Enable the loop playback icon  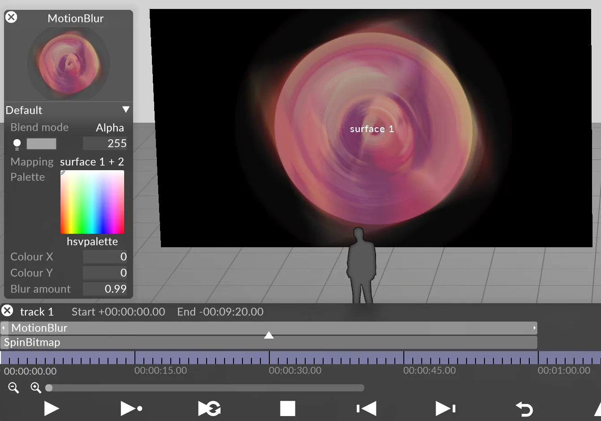(209, 408)
